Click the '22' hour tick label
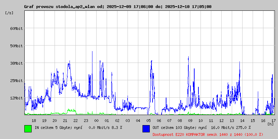This screenshot has height=139, width=278. (x=75, y=121)
